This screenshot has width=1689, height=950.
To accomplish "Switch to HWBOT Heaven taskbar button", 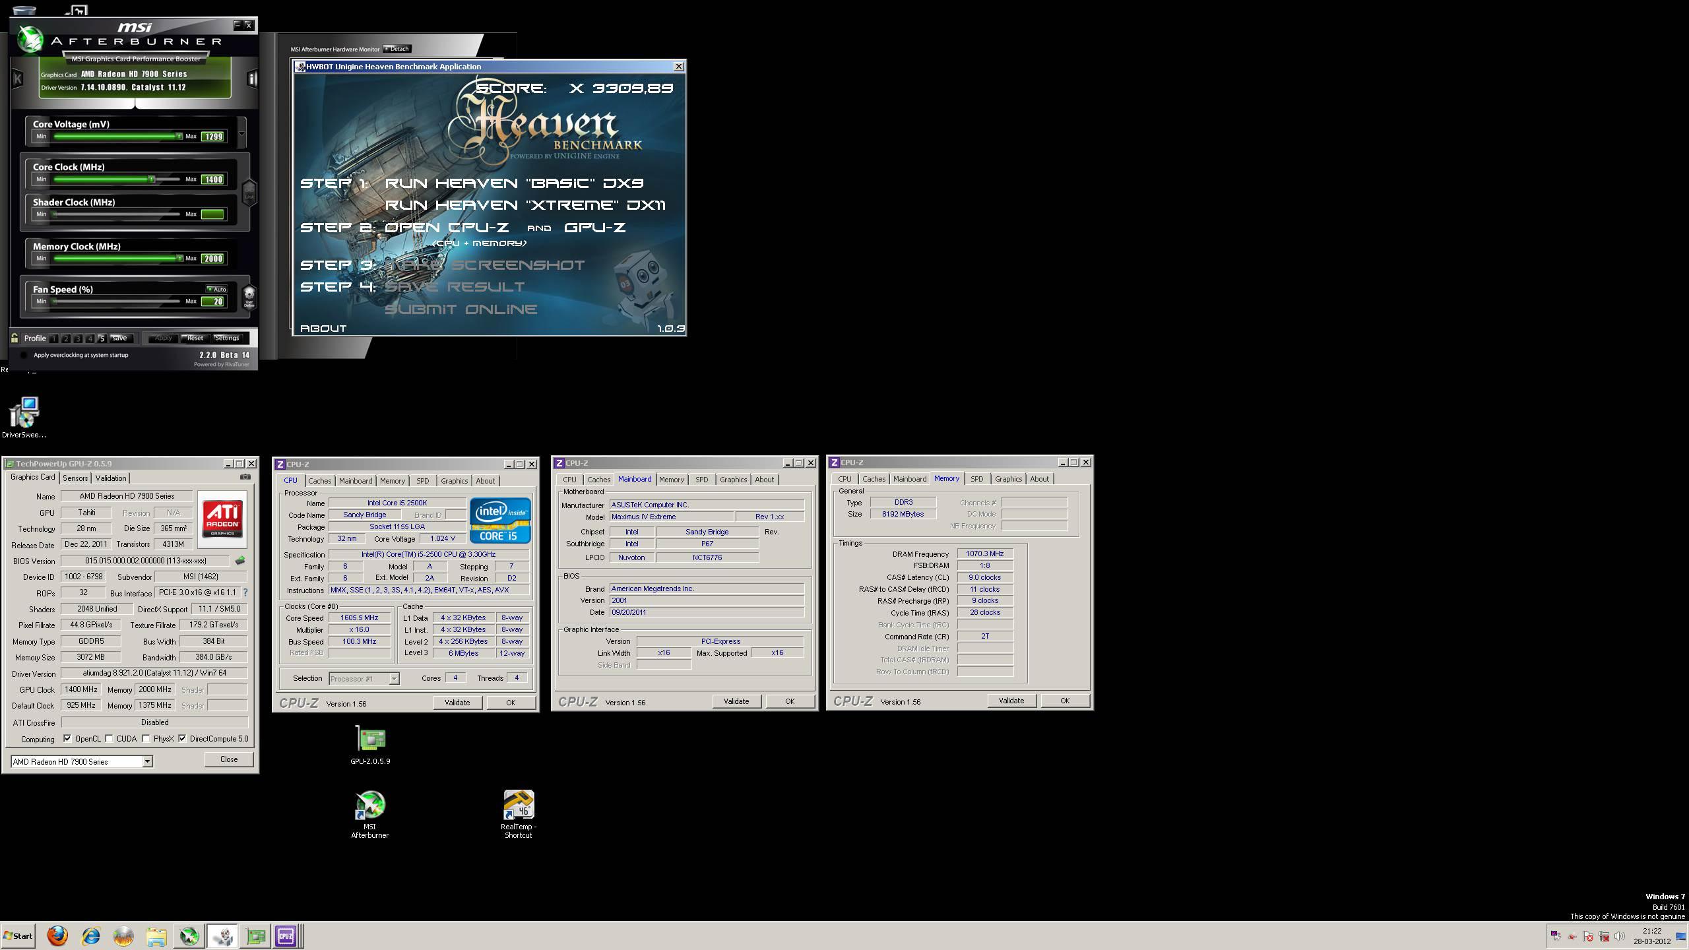I will [222, 935].
